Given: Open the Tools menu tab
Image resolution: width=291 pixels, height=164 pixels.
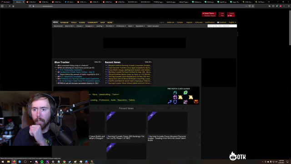Looking at the screenshot, I should click(x=74, y=22).
